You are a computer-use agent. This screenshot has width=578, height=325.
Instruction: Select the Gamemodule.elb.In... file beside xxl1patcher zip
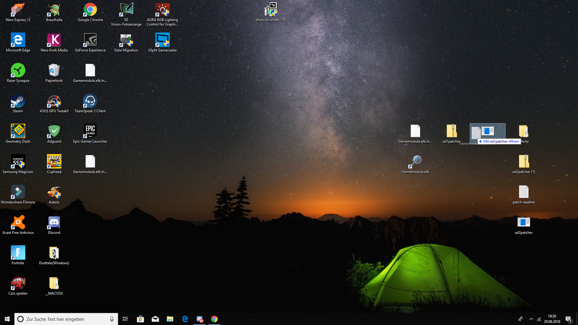(415, 134)
